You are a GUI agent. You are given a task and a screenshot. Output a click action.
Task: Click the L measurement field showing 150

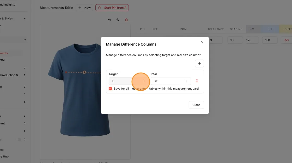270,40
